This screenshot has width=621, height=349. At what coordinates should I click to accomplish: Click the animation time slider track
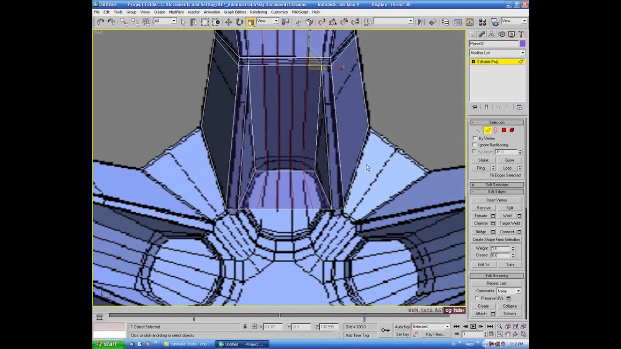(279, 316)
